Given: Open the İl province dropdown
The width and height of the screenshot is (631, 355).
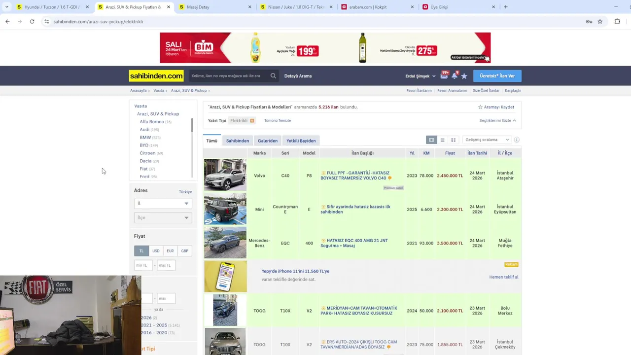Looking at the screenshot, I should pyautogui.click(x=163, y=203).
